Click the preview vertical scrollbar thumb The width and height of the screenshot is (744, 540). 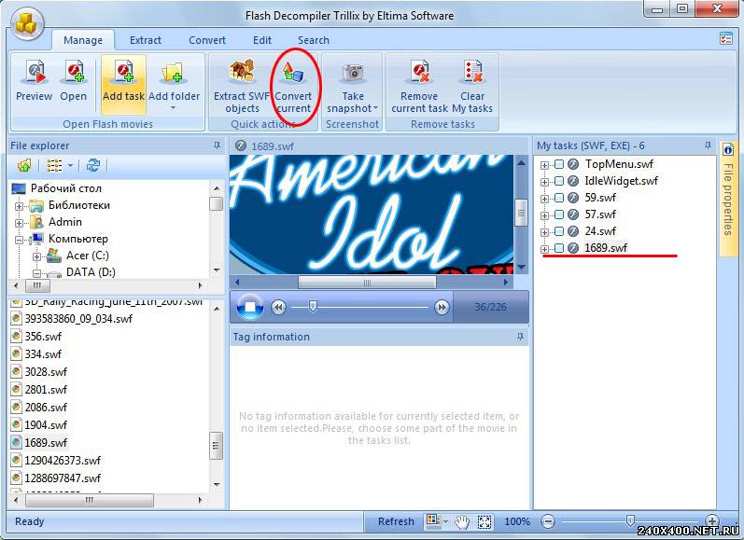click(521, 213)
